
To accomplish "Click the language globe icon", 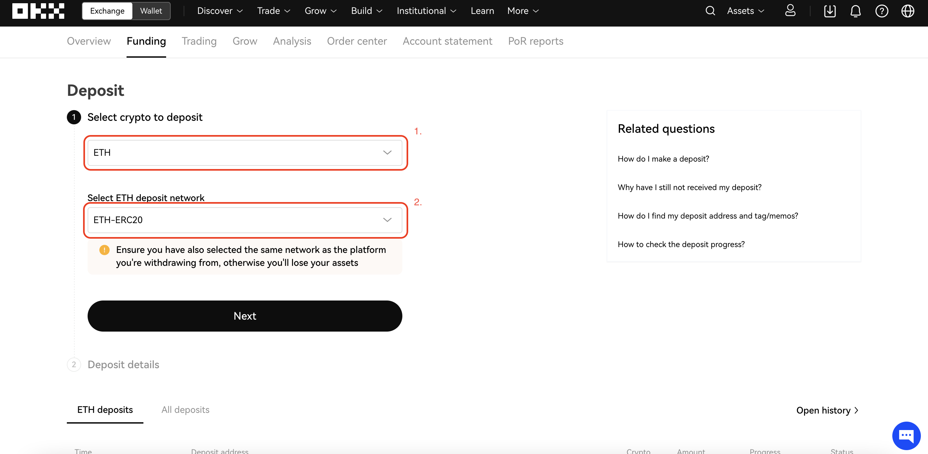I will 908,11.
